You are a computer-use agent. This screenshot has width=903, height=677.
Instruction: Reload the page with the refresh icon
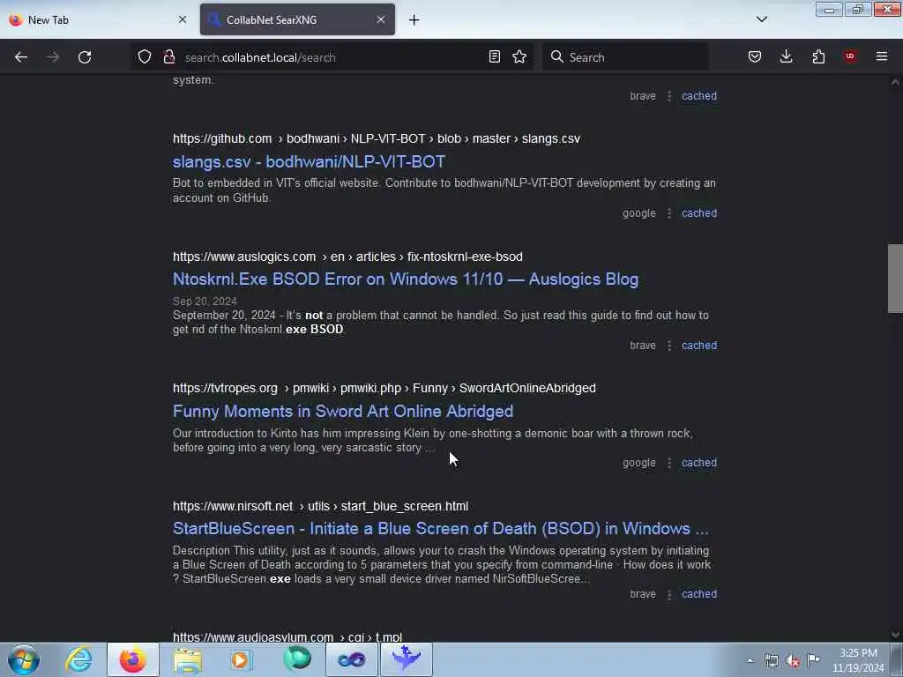click(x=85, y=57)
